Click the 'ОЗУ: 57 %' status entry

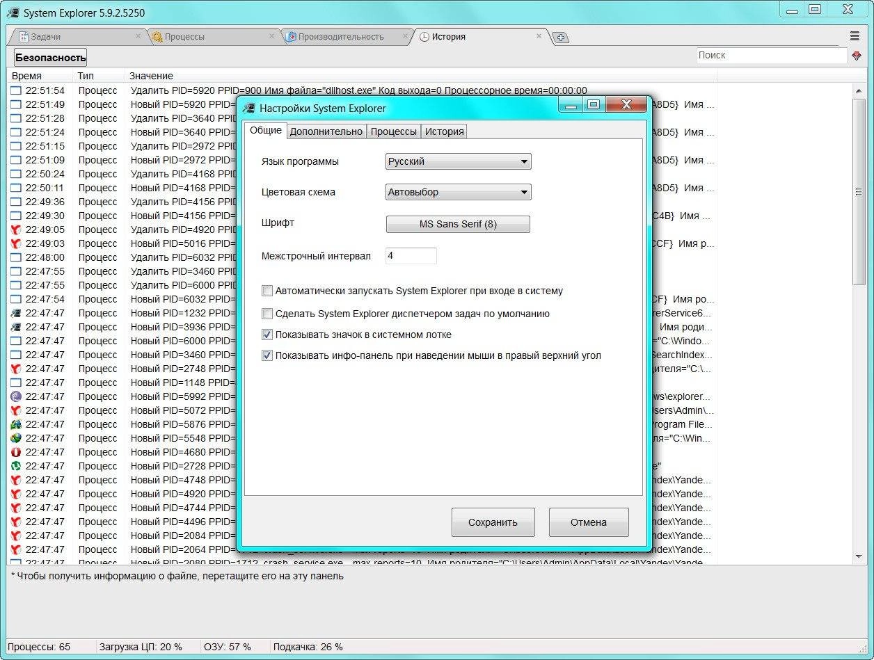(x=227, y=647)
